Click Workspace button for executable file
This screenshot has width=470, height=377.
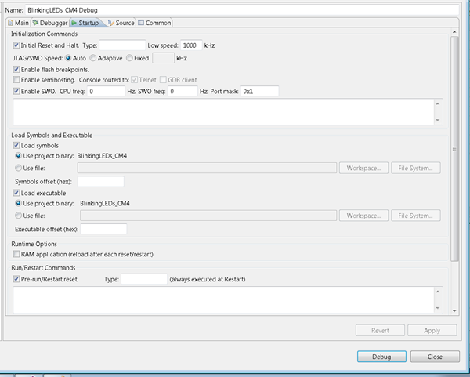pos(363,216)
